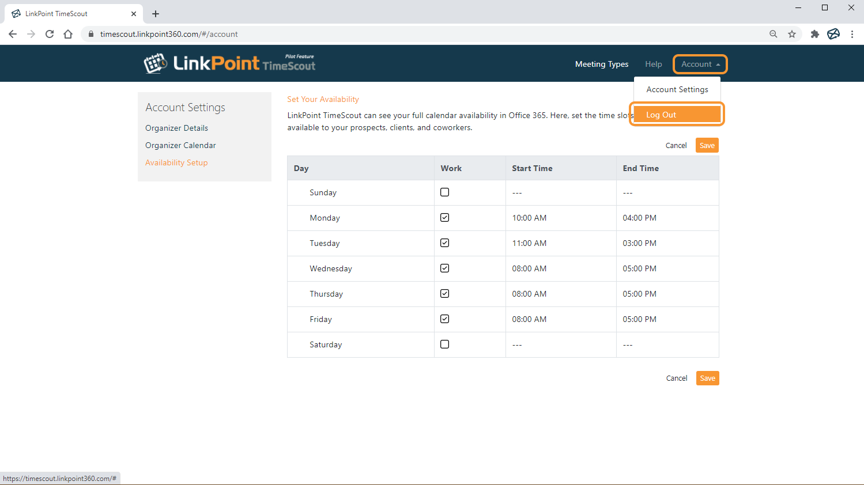Open a new browser tab
The height and width of the screenshot is (485, 864).
point(156,14)
